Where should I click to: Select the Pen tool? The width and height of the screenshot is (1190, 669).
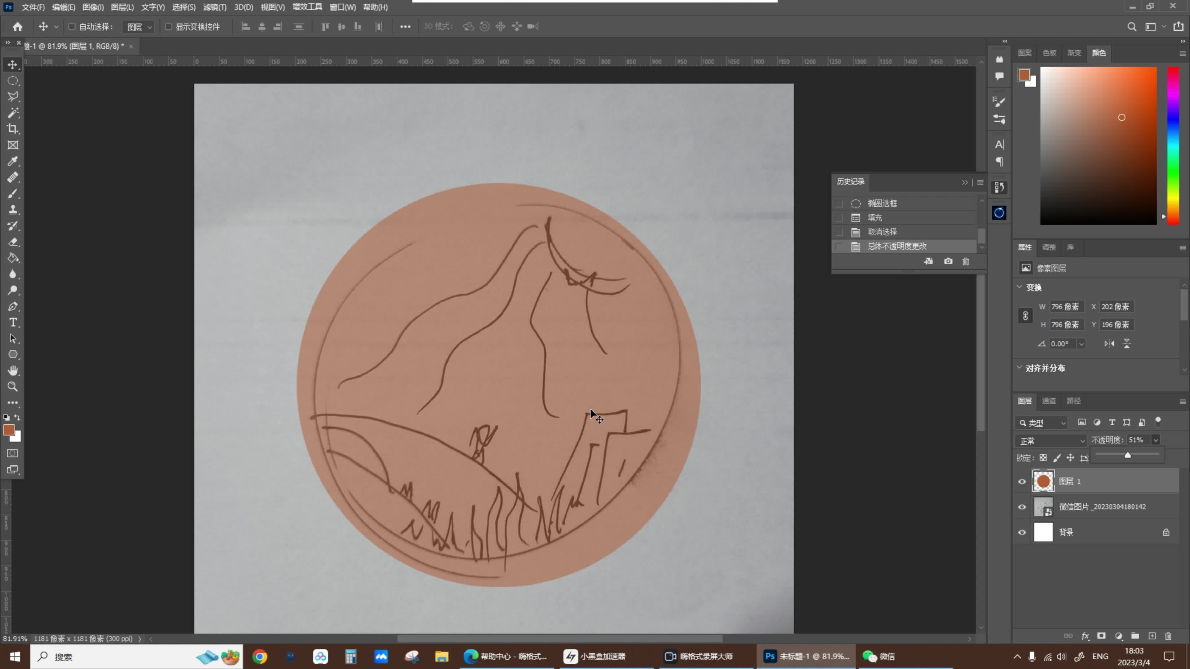coord(12,306)
